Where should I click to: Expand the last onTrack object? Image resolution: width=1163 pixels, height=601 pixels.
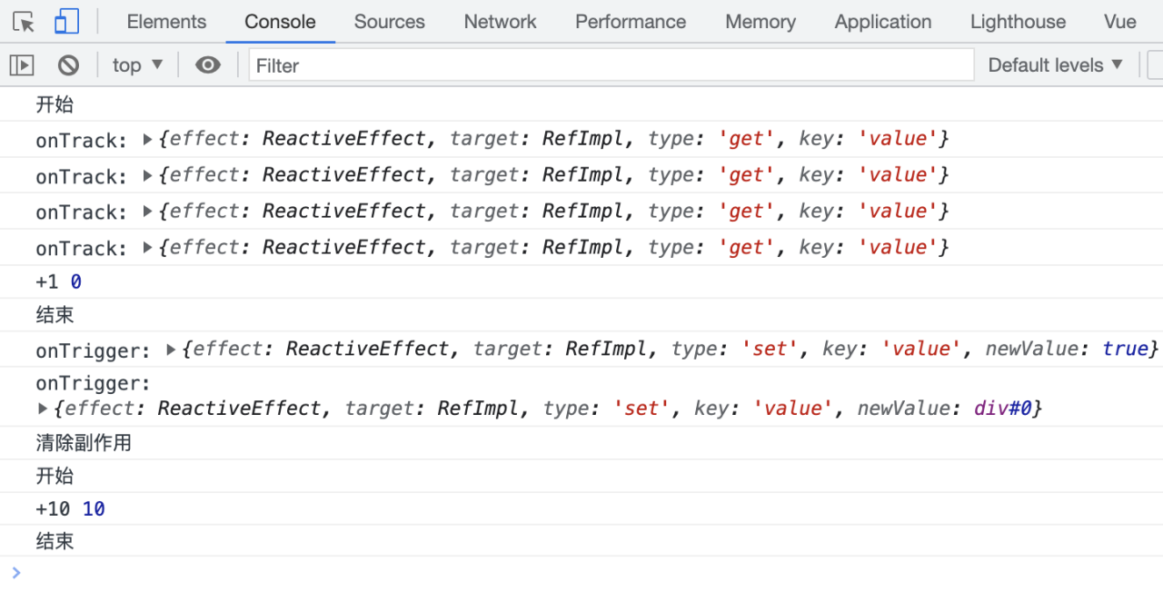click(x=148, y=248)
